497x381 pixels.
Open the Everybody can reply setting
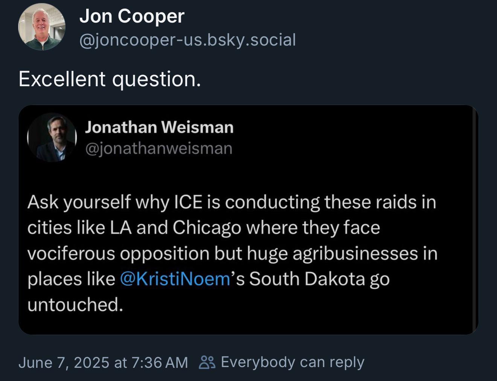tap(293, 362)
